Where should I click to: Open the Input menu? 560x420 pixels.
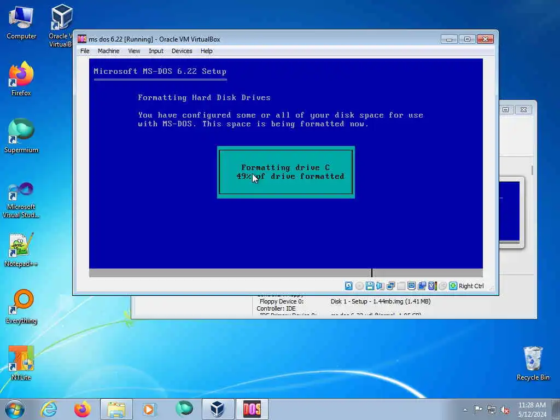(x=156, y=51)
